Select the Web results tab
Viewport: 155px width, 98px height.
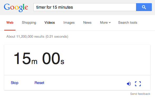pos(10,23)
